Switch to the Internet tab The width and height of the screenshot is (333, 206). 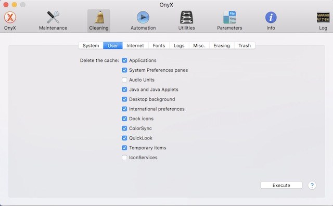(x=135, y=46)
